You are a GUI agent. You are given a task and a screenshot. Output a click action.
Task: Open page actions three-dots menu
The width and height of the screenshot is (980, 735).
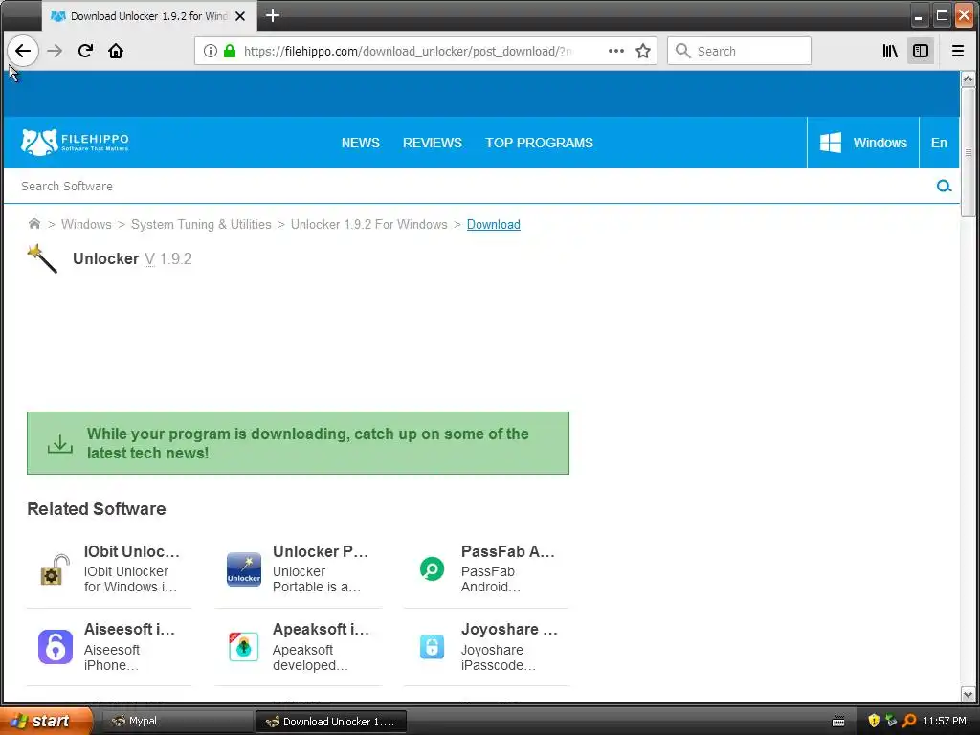click(x=616, y=51)
